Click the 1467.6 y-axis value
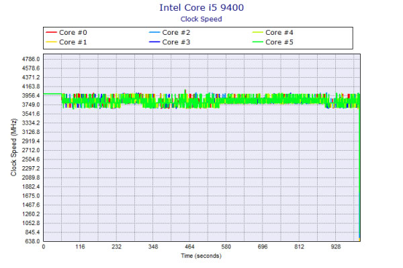Screen dimensions: 403x268 (31, 205)
